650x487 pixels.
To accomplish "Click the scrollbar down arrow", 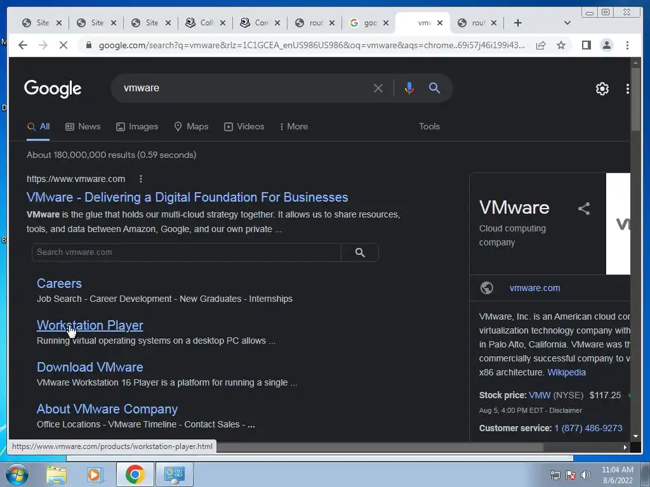I will point(635,436).
